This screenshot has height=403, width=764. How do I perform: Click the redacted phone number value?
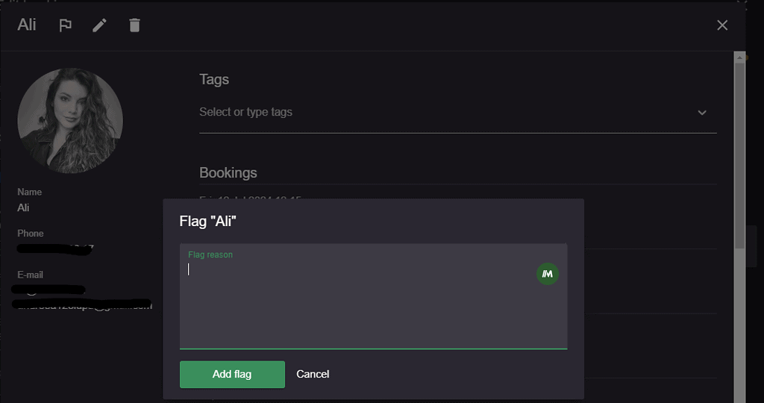[55, 249]
